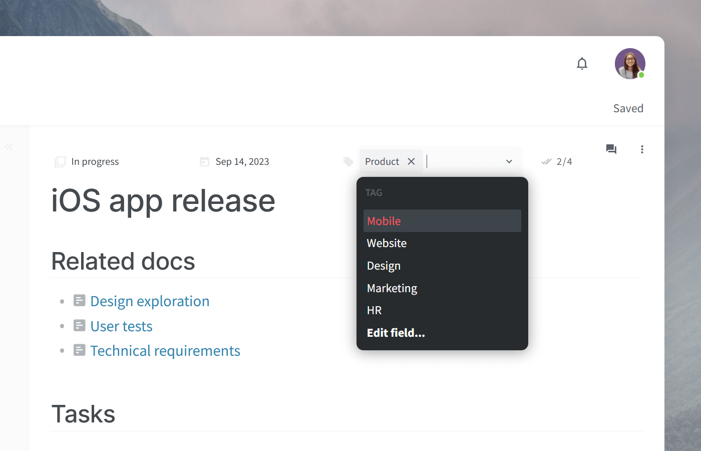Click the checklist progress 2/4 icon
Image resolution: width=701 pixels, height=451 pixels.
pos(546,162)
